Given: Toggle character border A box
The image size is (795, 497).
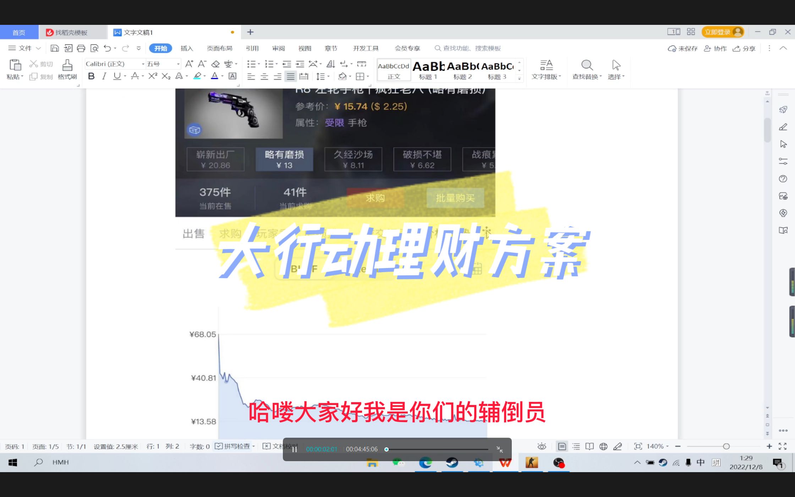Looking at the screenshot, I should pyautogui.click(x=232, y=76).
